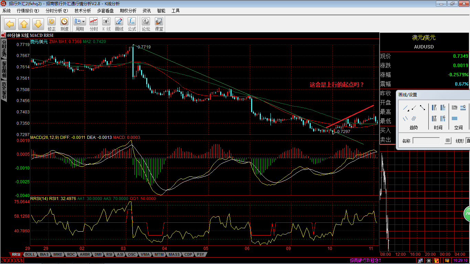Open the 系统 menu
This screenshot has width=470, height=264.
point(7,11)
